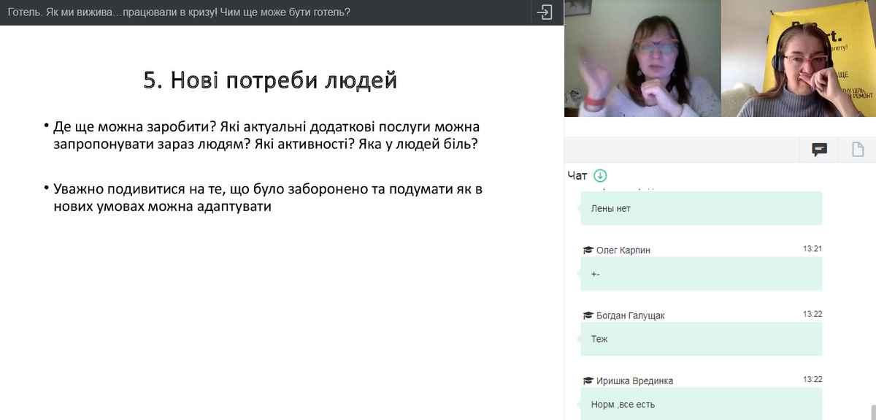Image resolution: width=876 pixels, height=420 pixels.
Task: Click the 'Теж' chat message bubble
Action: [701, 339]
